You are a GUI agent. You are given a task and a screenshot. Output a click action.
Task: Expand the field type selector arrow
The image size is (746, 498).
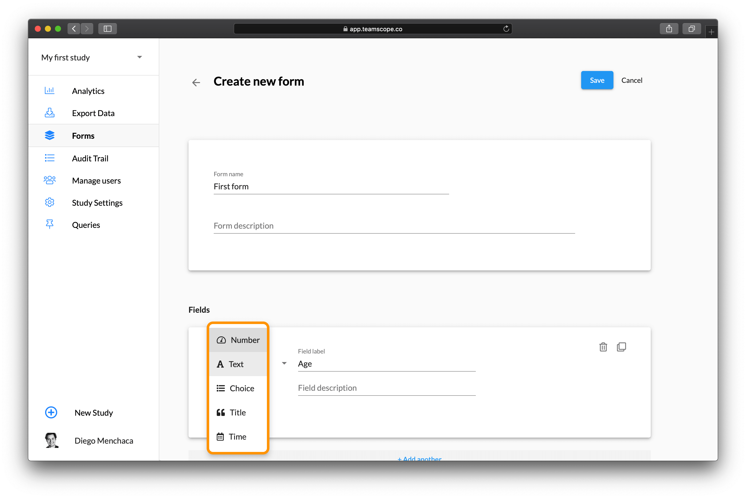284,363
